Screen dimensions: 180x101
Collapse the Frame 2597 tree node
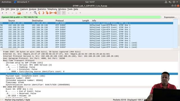1,52
